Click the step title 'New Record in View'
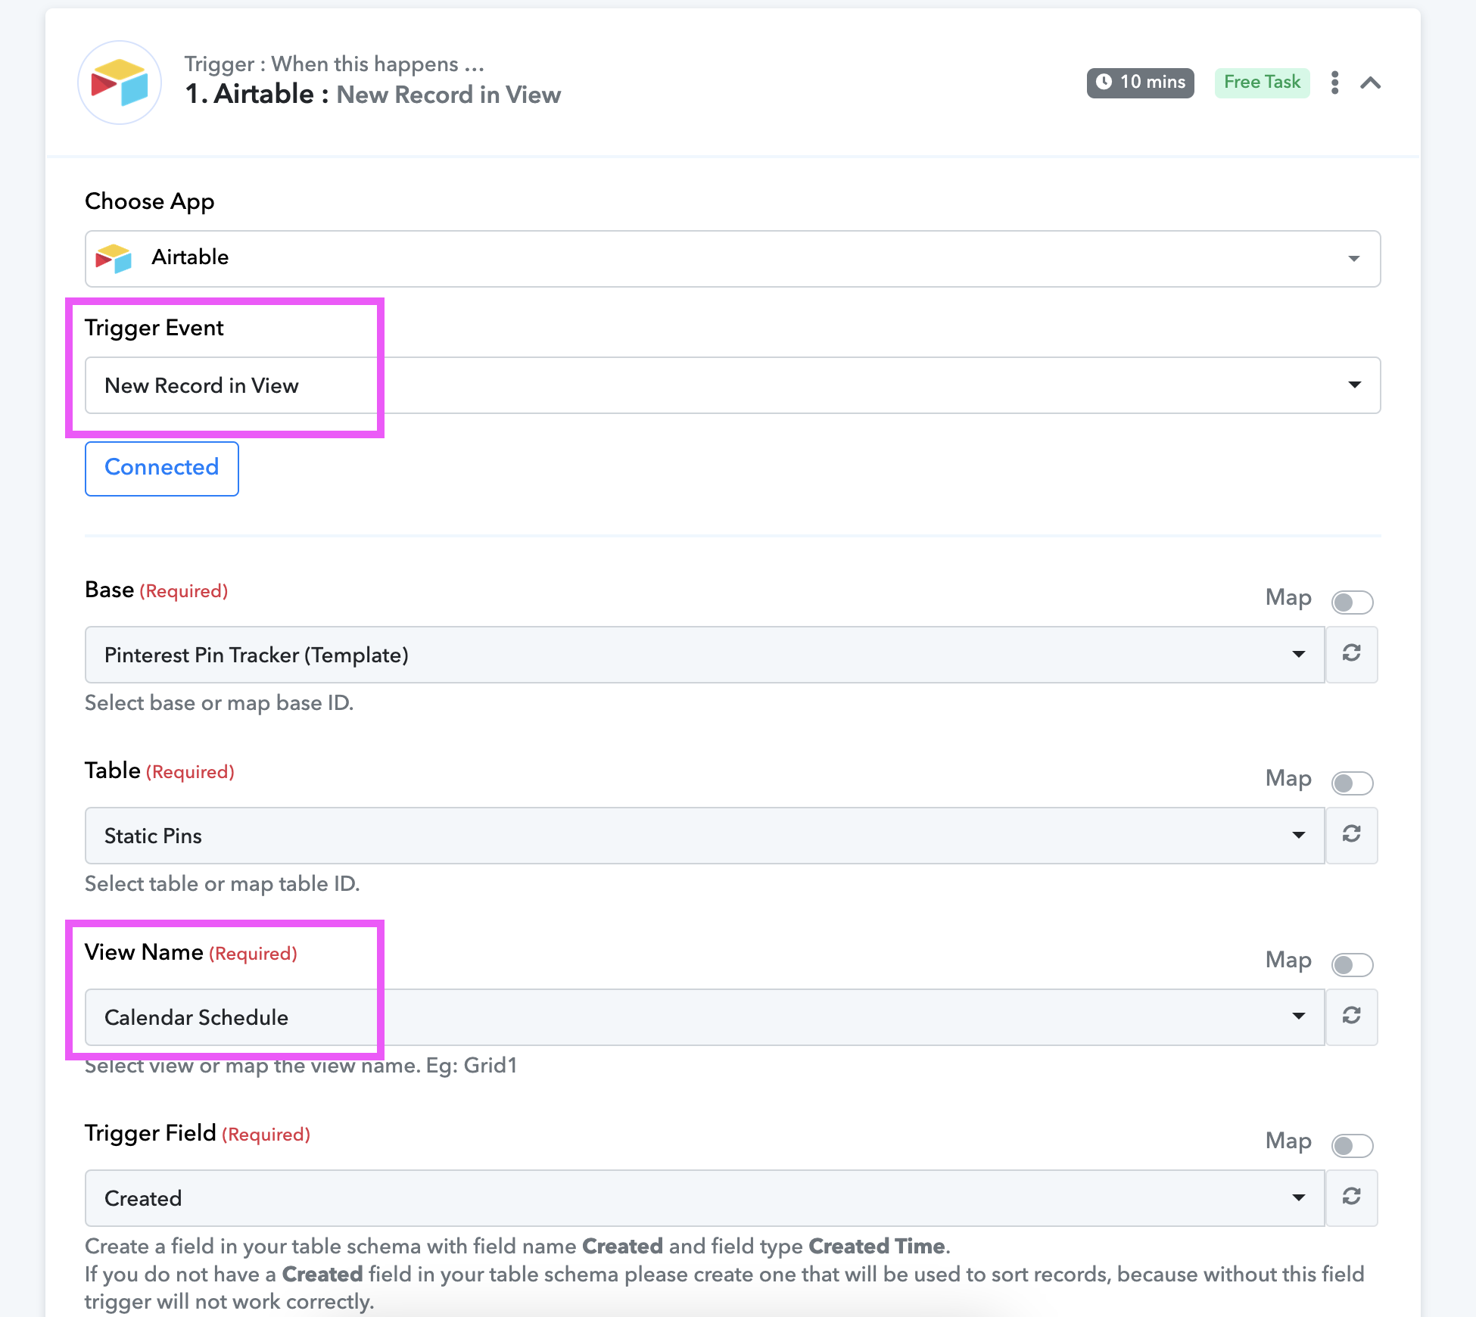Image resolution: width=1476 pixels, height=1317 pixels. (x=449, y=95)
